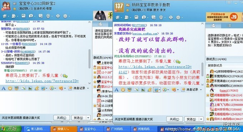Send a picture in 妈妈宝宝早教 chat toolbar

(x=143, y=89)
